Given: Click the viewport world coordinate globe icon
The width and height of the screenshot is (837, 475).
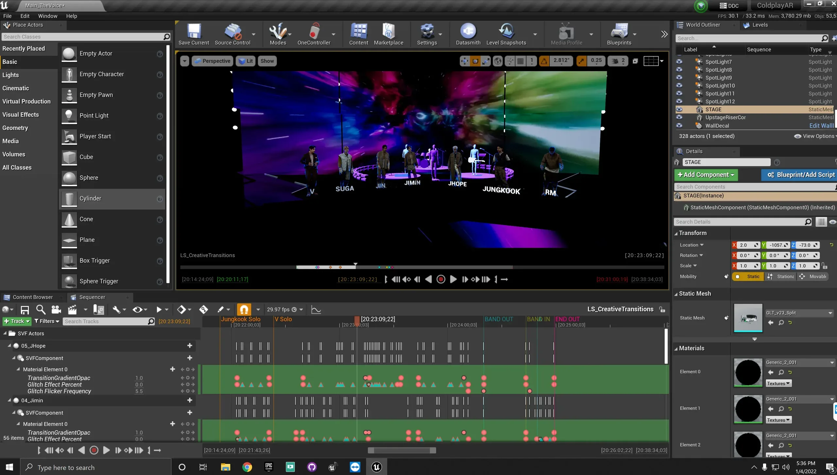Looking at the screenshot, I should 498,61.
